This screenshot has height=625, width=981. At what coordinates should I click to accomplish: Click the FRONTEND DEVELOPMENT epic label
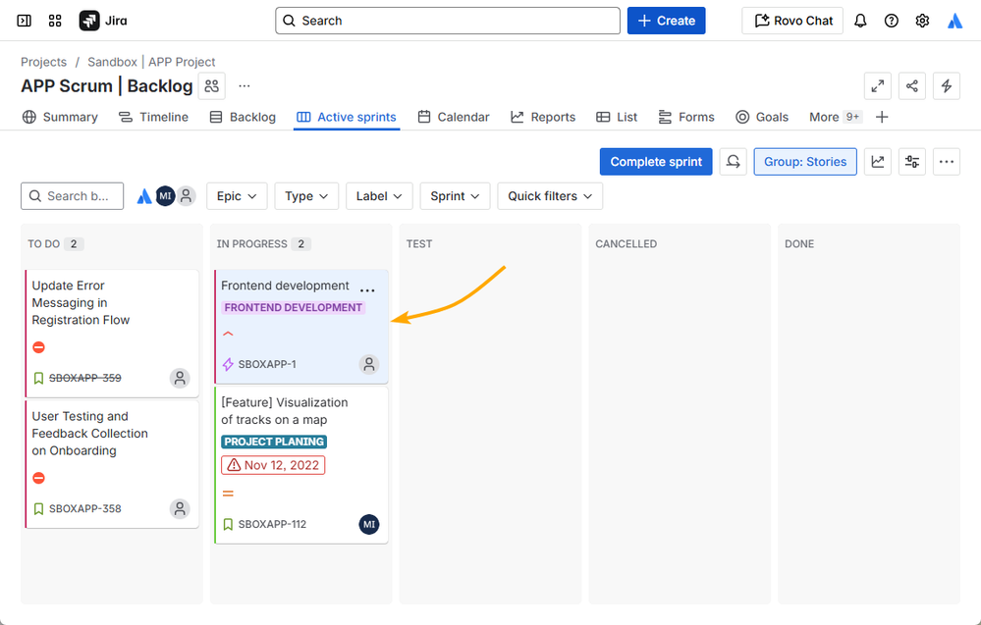pyautogui.click(x=293, y=307)
